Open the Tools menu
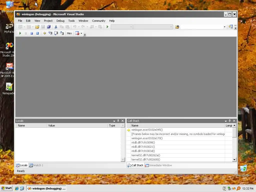The width and height of the screenshot is (256, 192). coord(71,21)
